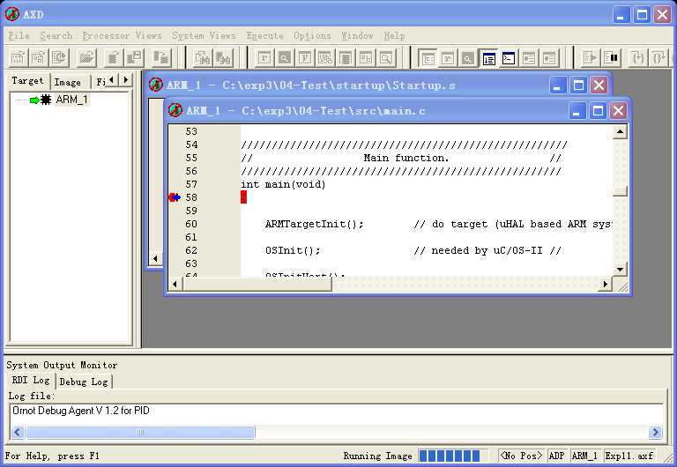The height and width of the screenshot is (467, 677).
Task: Open the Processor Variables 'V' icon
Action: tap(305, 57)
